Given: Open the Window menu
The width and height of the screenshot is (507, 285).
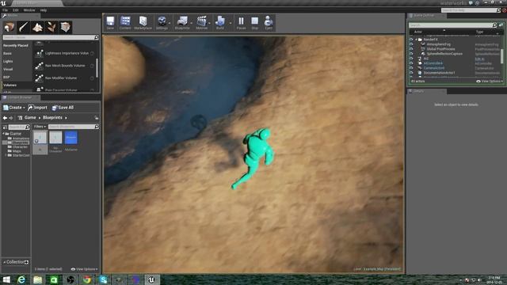Looking at the screenshot, I should point(29,10).
